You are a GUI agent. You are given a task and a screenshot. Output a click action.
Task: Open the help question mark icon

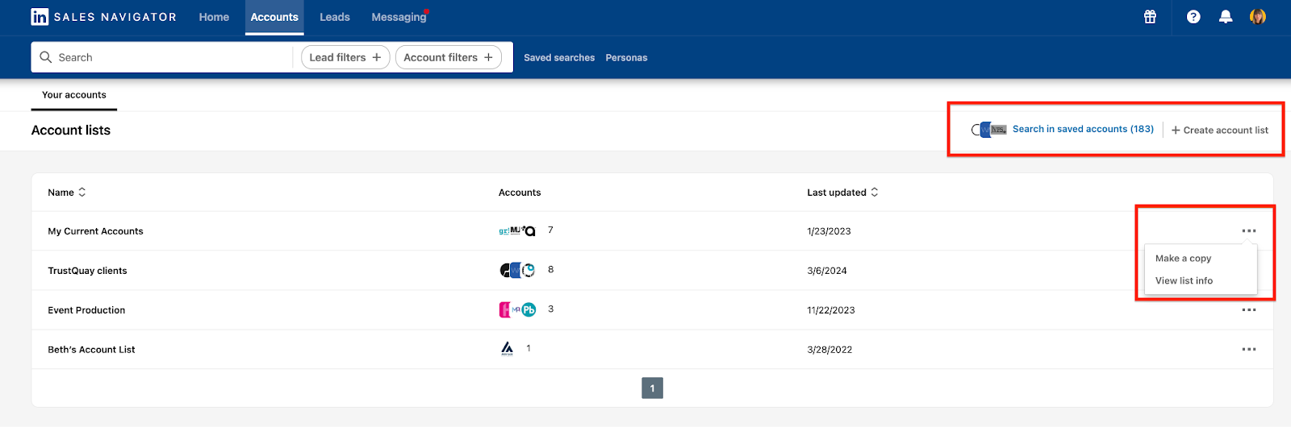click(x=1193, y=17)
